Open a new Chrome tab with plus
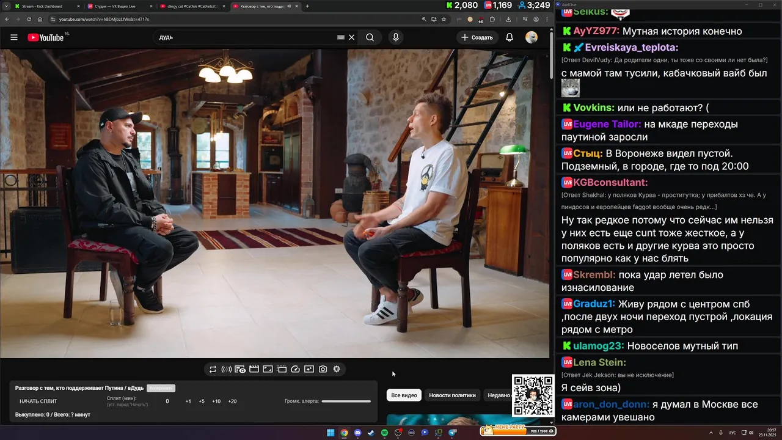The width and height of the screenshot is (782, 440). point(307,6)
